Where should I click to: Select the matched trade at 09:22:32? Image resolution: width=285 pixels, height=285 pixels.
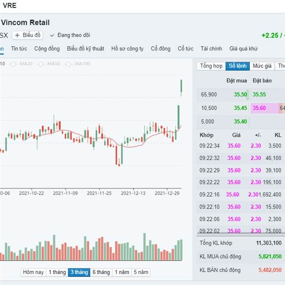[x=240, y=158]
